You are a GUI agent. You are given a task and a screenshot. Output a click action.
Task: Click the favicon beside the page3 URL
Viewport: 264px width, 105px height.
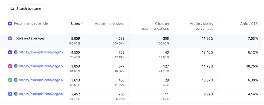[16, 80]
